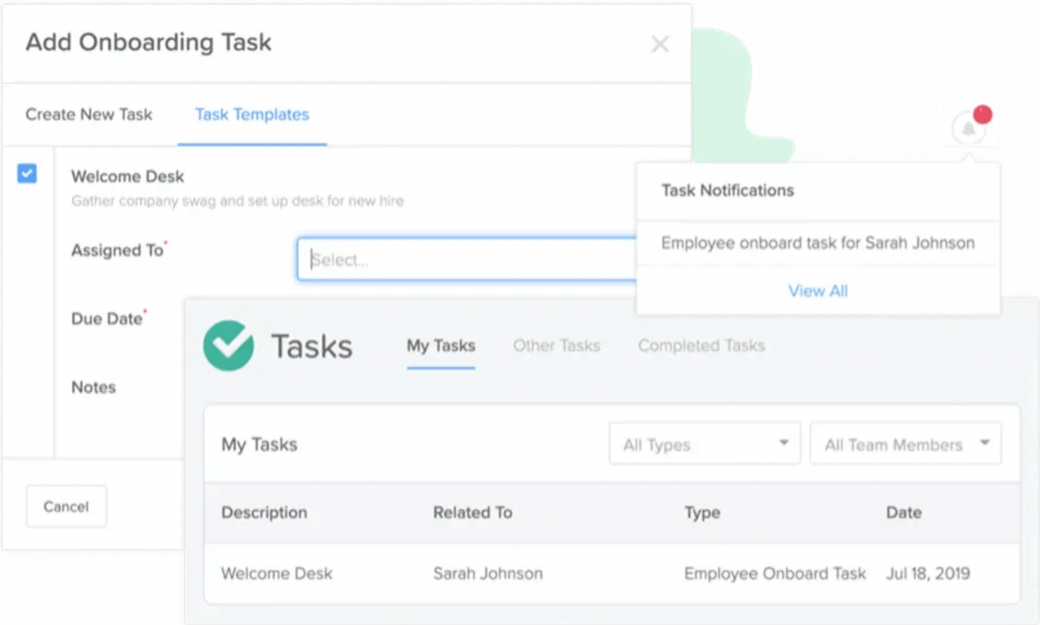Screen dimensions: 1040x625
Task: Click the Tasks green checkmark logo
Action: [228, 345]
